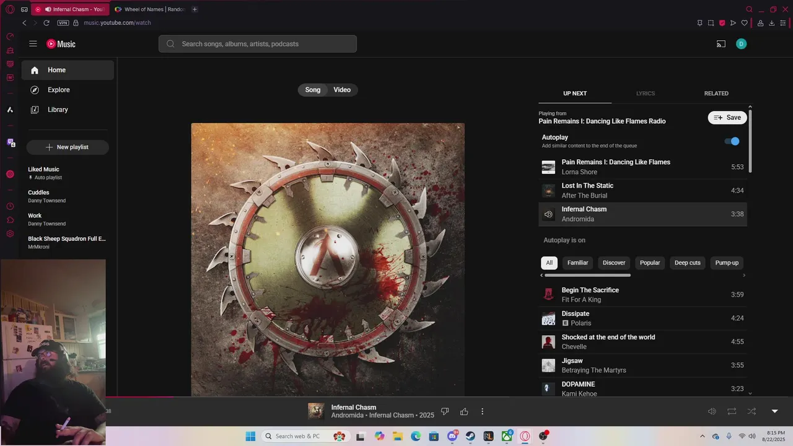
Task: Go to Explore in the sidebar
Action: click(68, 90)
